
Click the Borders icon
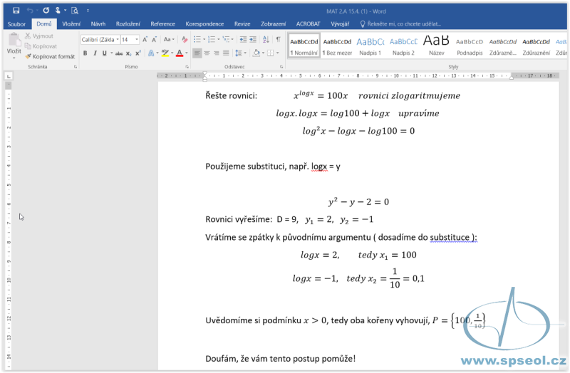pos(271,53)
